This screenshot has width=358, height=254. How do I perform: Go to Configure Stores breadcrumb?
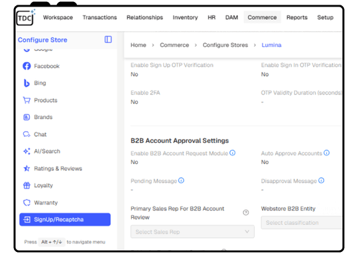pyautogui.click(x=225, y=45)
